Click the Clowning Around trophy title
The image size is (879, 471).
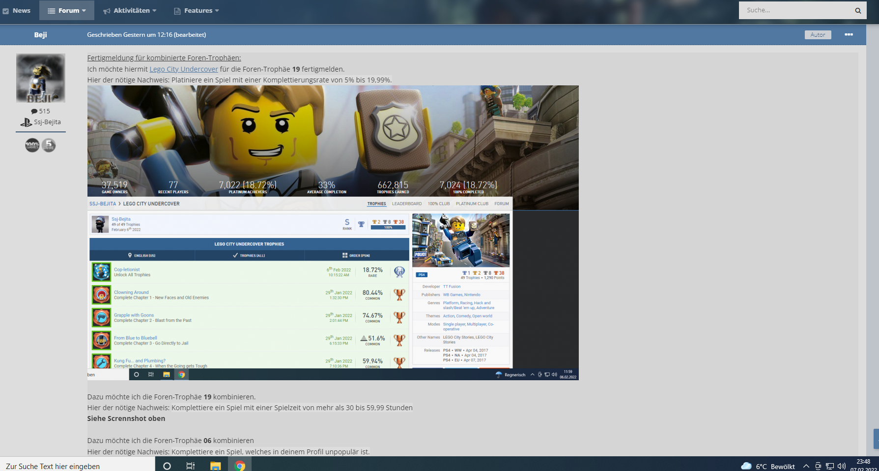click(x=131, y=292)
